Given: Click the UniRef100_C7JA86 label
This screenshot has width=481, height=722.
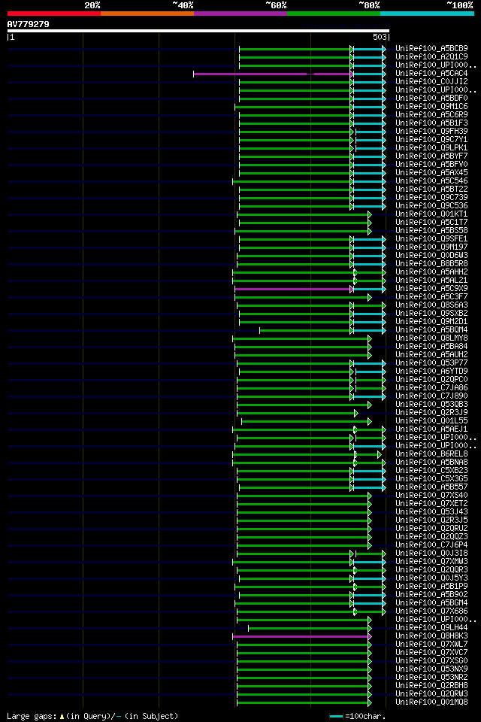Looking at the screenshot, I should tap(431, 388).
